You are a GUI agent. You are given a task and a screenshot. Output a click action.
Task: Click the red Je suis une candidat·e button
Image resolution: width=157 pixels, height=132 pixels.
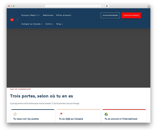(x=131, y=15)
